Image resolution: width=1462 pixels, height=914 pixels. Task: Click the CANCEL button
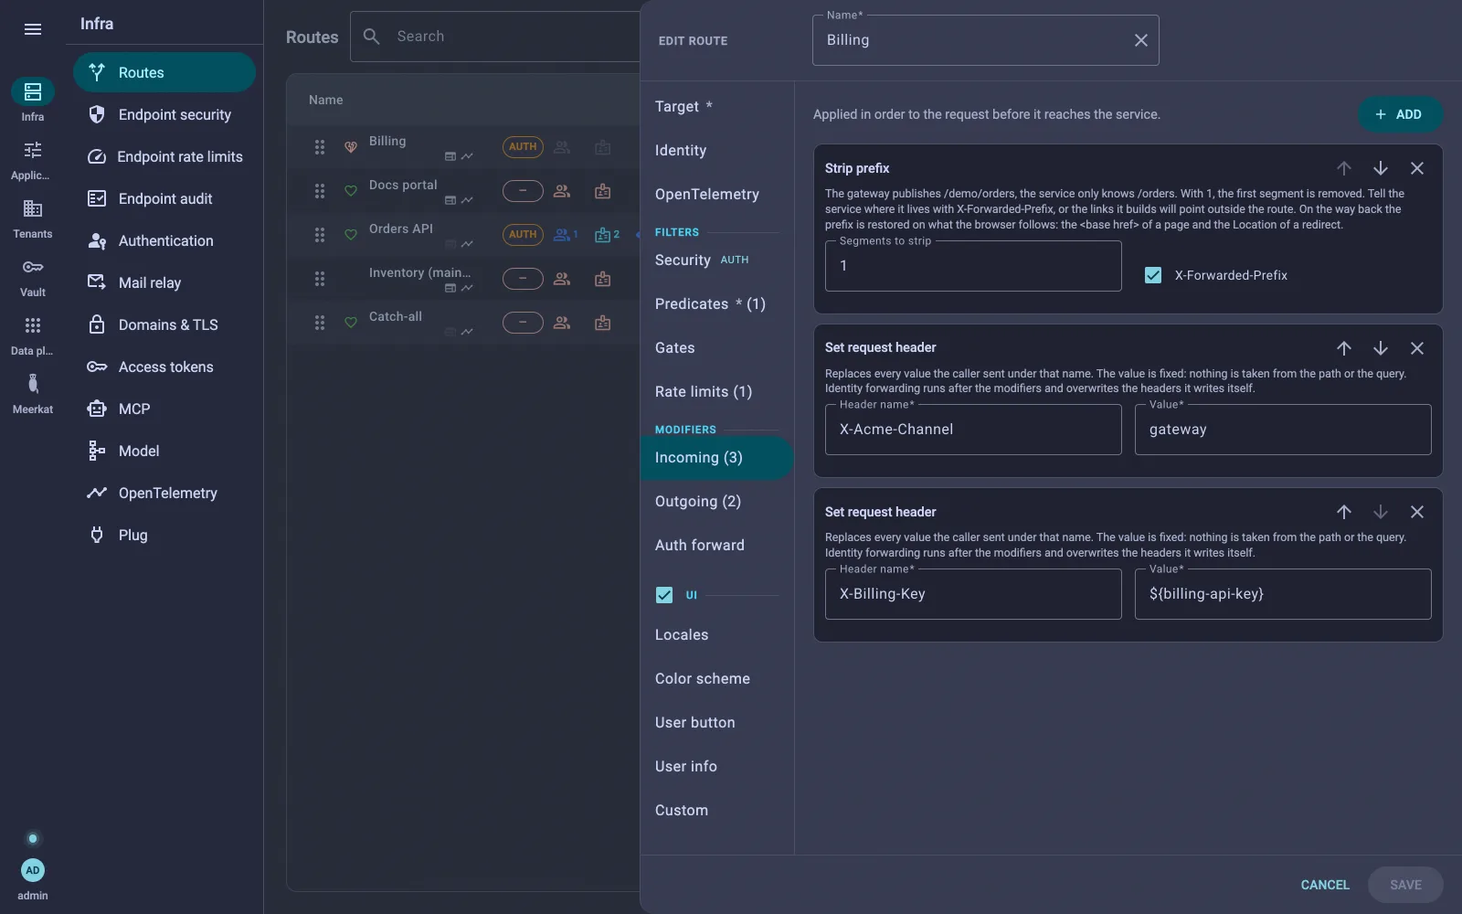click(x=1325, y=885)
